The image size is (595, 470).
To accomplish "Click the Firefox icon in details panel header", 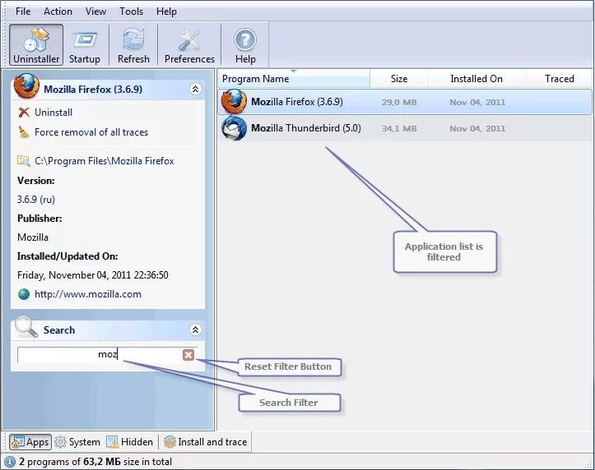I will 26,86.
